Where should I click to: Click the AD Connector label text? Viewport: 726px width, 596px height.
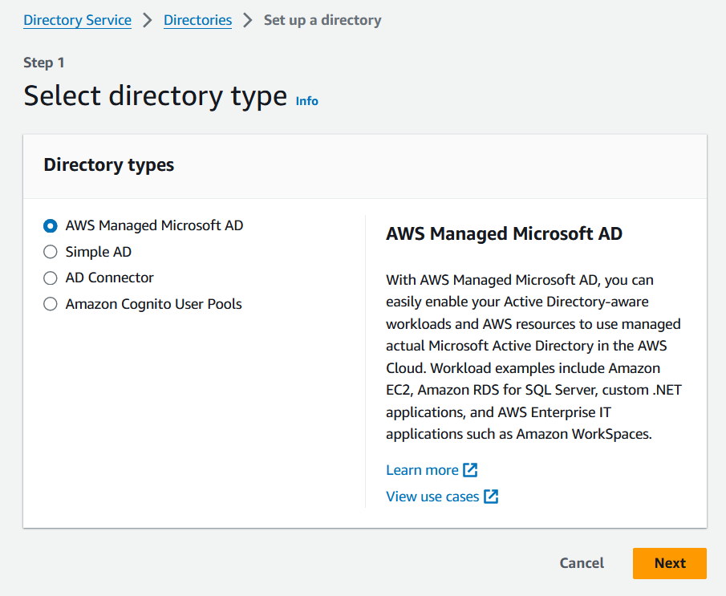110,278
